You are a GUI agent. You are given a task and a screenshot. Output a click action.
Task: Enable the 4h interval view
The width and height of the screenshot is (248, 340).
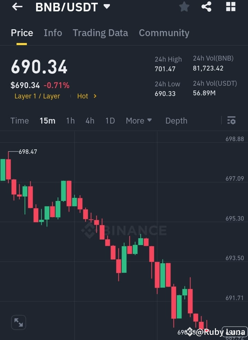[x=90, y=120]
